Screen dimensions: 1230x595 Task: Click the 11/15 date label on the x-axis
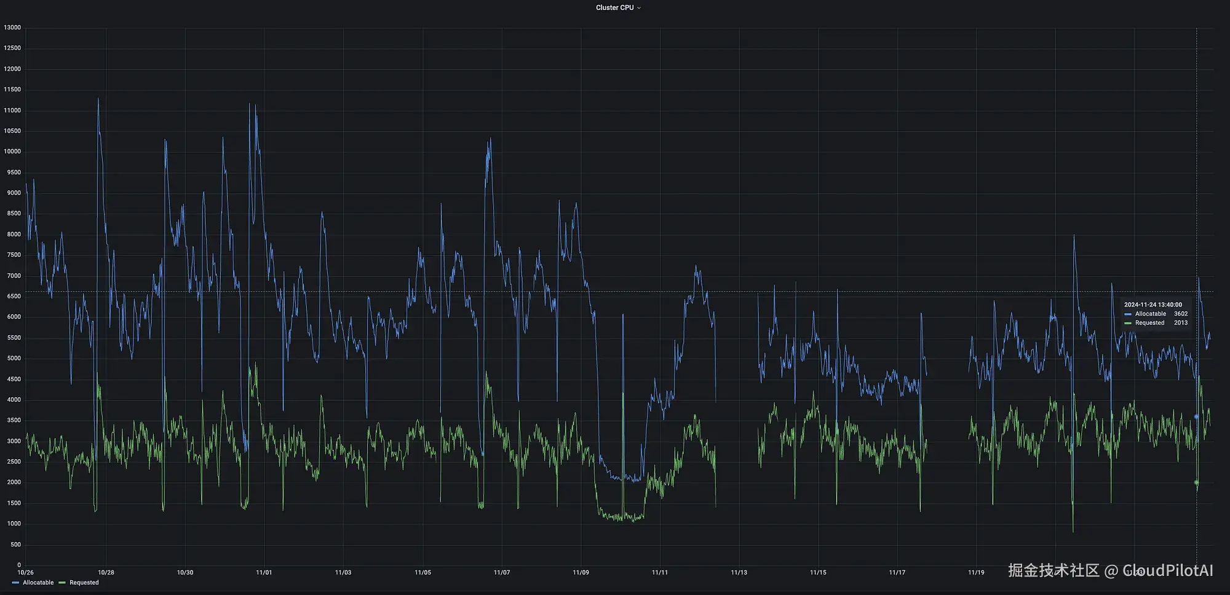pyautogui.click(x=818, y=572)
